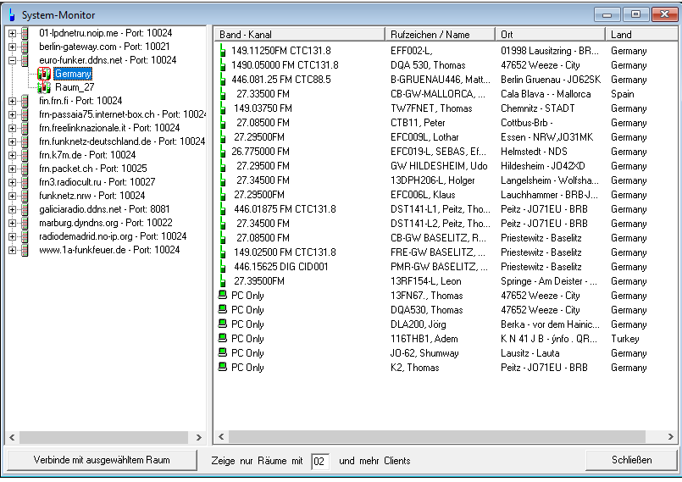Click green radio icon for CB-GW-MALLORCA row
This screenshot has height=482, width=682.
pos(222,94)
